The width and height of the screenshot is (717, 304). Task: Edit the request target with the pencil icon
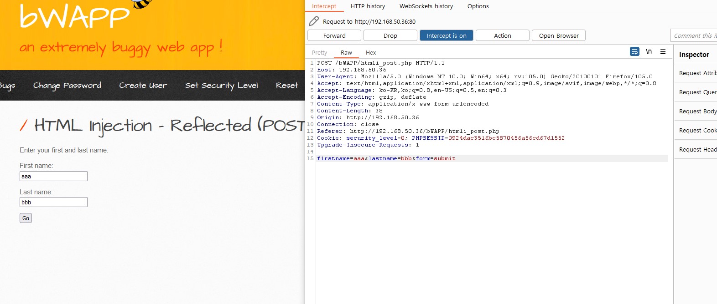click(x=314, y=21)
